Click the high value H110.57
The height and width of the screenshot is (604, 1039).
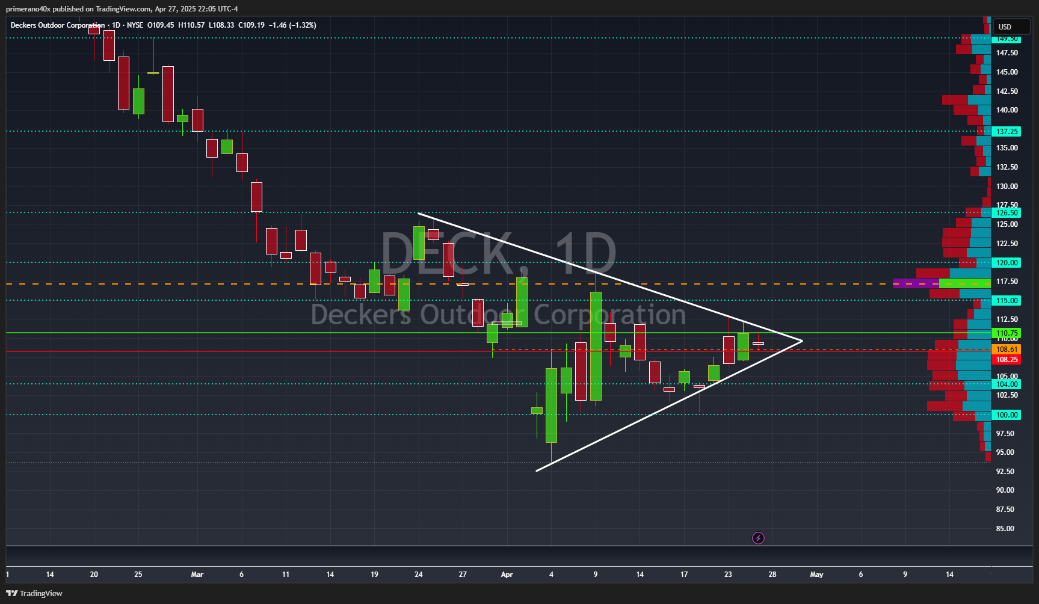coord(191,25)
